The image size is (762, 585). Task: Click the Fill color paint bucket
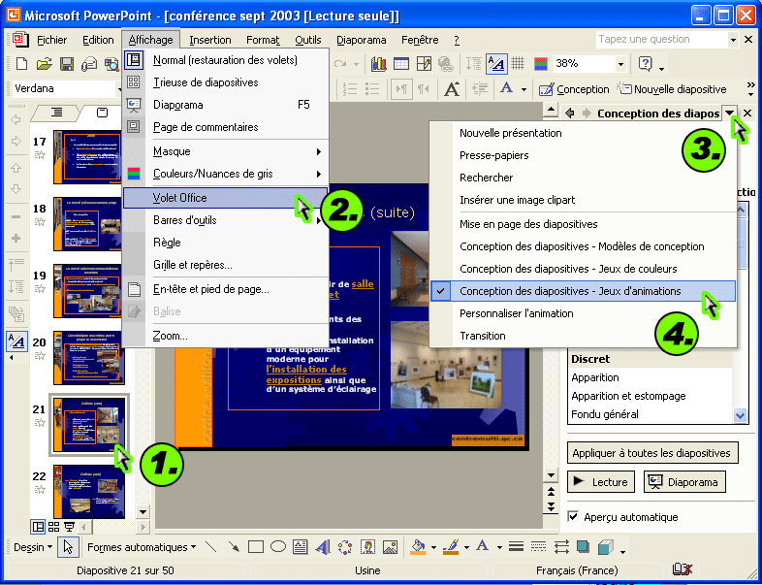pos(418,547)
